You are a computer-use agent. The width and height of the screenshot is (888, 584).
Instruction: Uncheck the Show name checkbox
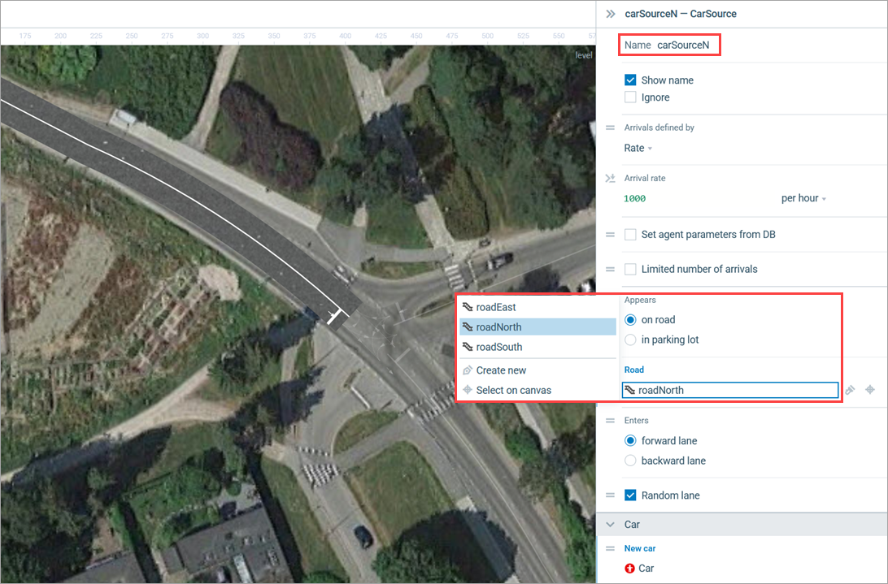coord(630,80)
